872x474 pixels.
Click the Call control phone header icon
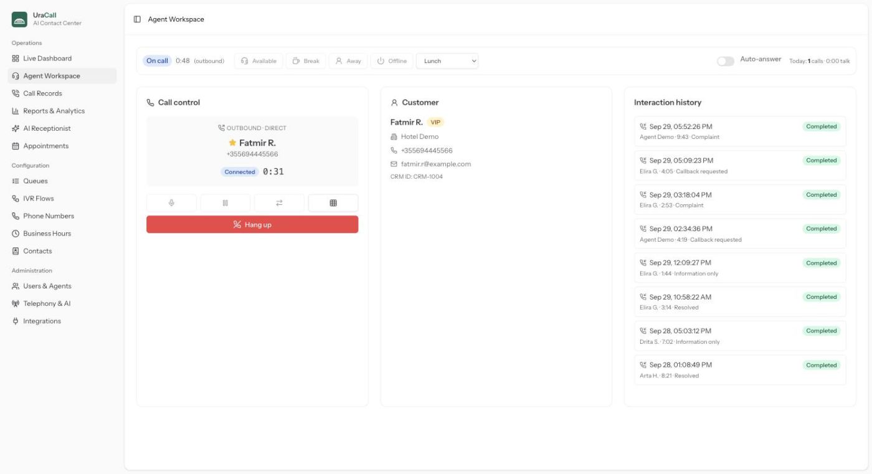(150, 103)
